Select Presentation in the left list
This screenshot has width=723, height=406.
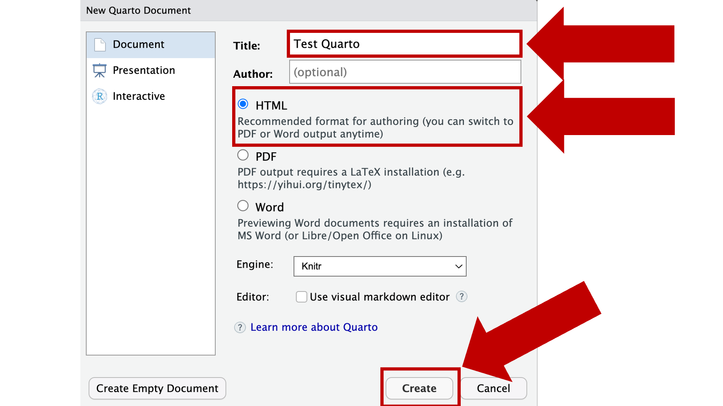point(151,70)
